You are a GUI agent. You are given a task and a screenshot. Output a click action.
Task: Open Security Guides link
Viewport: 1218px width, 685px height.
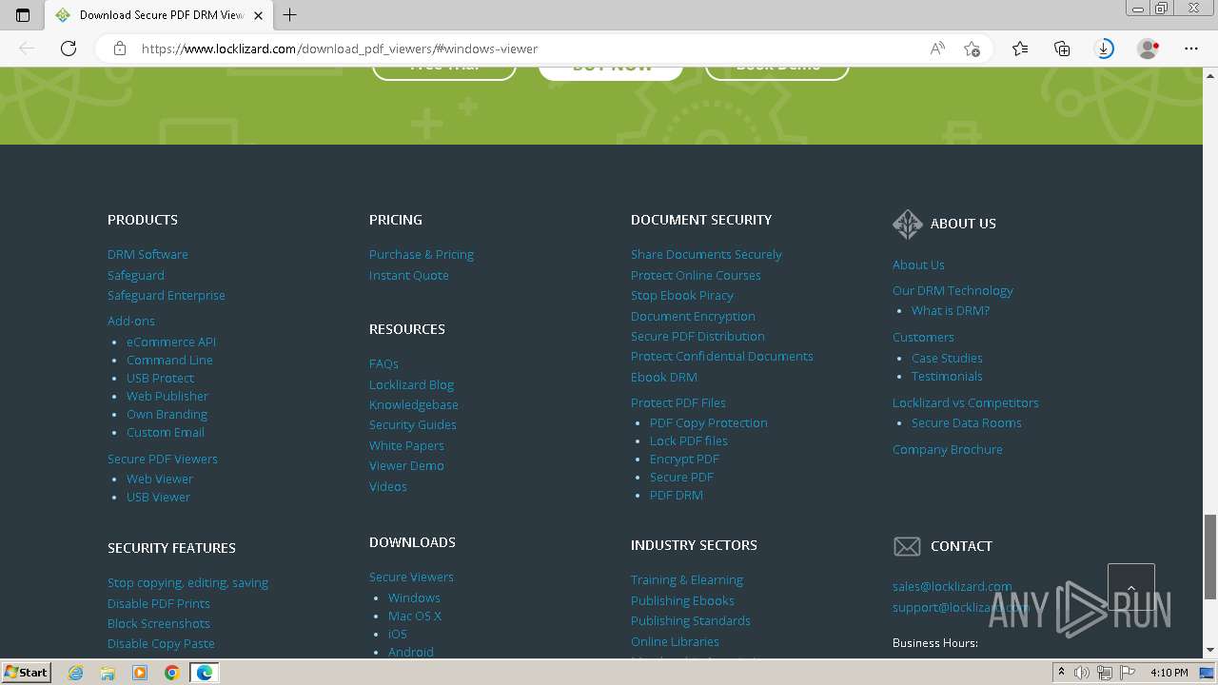coord(413,424)
